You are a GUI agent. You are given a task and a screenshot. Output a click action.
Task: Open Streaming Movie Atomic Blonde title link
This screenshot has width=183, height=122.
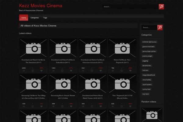click(x=63, y=97)
